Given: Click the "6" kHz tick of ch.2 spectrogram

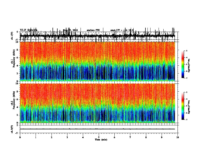Looking at the screenshot, I should click(17, 99).
